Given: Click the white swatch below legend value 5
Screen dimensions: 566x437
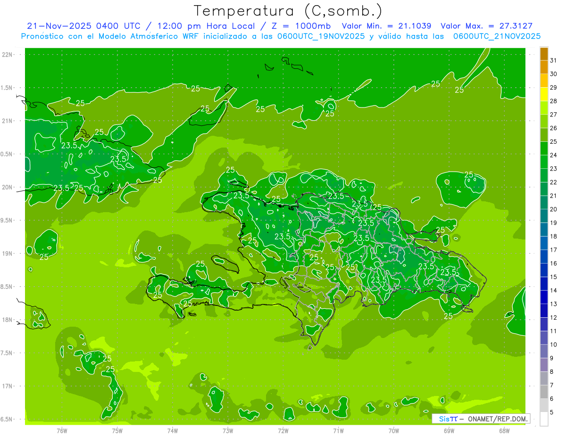Looking at the screenshot, I should point(544,419).
